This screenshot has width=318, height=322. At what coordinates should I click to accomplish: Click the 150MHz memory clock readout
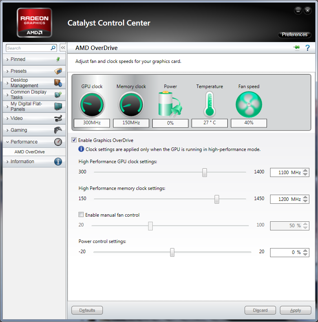tap(131, 123)
